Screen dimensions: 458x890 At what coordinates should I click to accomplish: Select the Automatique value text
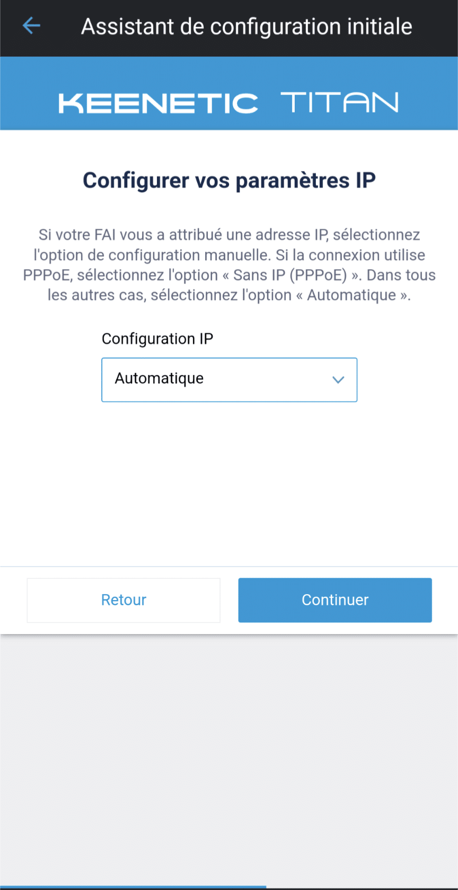coord(159,378)
